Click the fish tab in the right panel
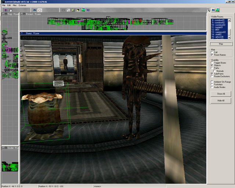The image size is (235, 188). [x=213, y=10]
